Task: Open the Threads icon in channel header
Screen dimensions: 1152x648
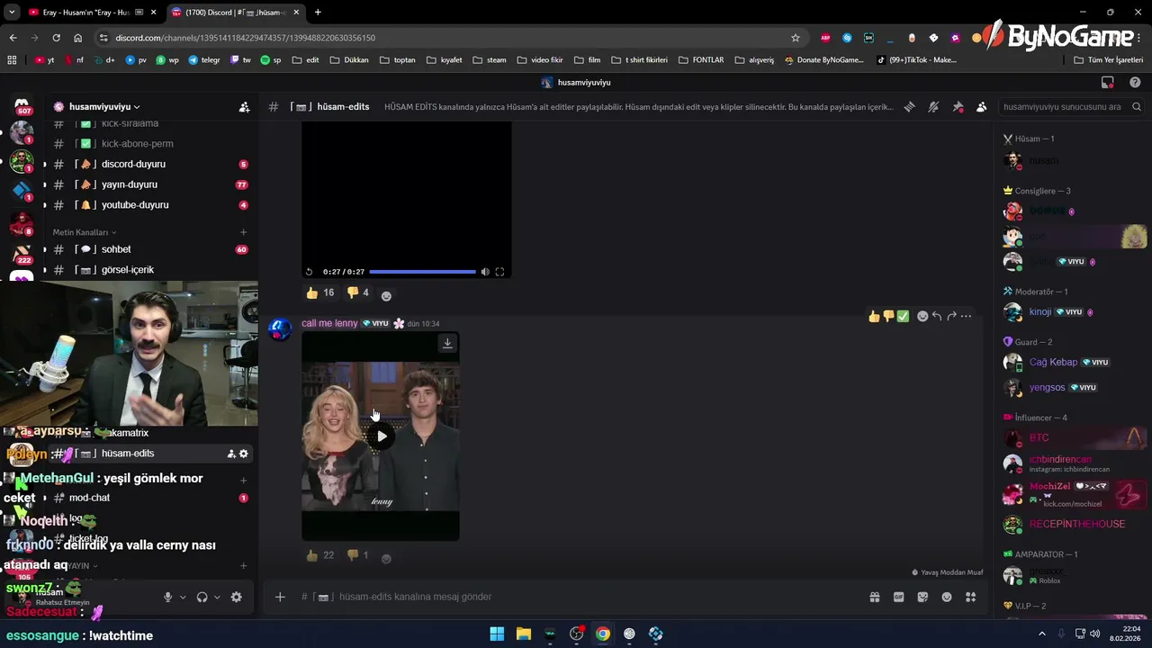Action: (910, 106)
